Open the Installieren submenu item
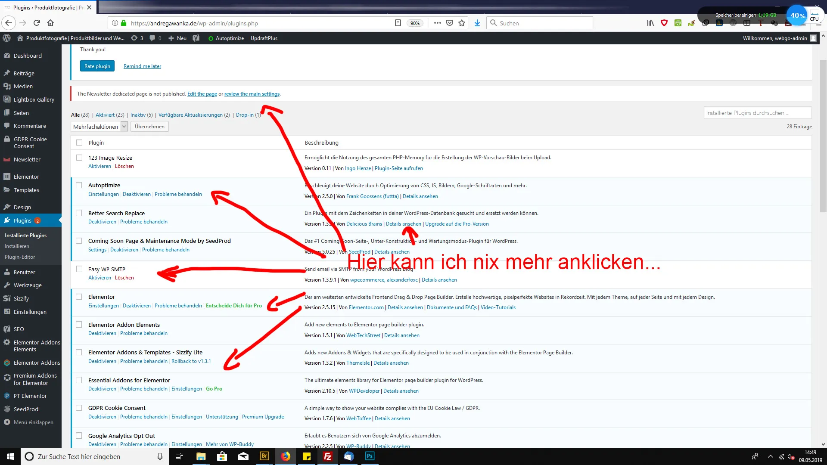Viewport: 827px width, 465px height. [17, 246]
